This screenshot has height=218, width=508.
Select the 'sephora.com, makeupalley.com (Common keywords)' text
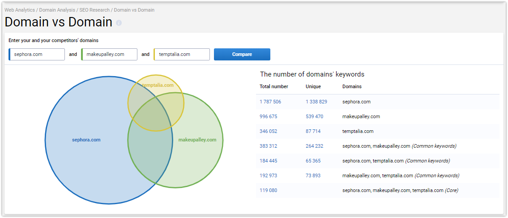point(400,146)
